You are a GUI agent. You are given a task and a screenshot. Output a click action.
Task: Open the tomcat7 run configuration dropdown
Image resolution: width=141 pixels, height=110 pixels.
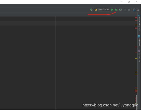tap(102, 10)
